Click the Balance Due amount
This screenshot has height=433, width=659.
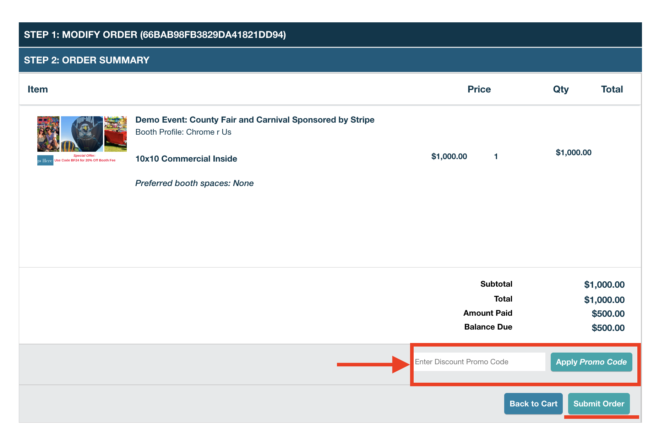tap(608, 327)
